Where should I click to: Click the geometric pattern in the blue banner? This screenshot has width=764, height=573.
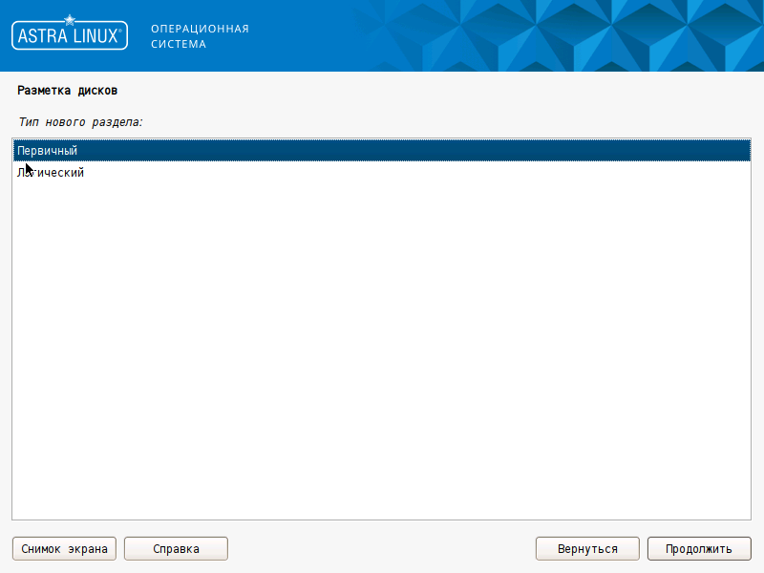[573, 36]
